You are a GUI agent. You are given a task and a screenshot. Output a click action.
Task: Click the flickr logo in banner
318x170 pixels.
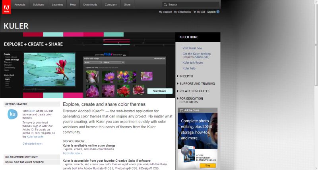point(108,54)
